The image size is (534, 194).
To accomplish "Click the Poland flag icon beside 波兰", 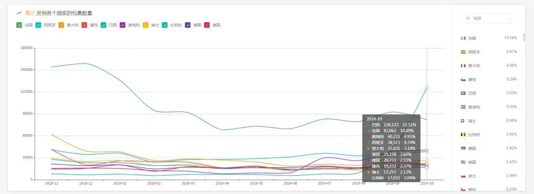I will point(463,176).
